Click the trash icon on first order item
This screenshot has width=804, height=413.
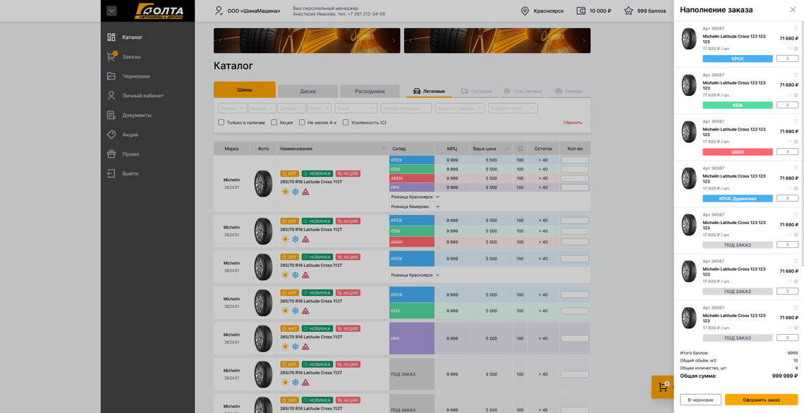pyautogui.click(x=796, y=30)
